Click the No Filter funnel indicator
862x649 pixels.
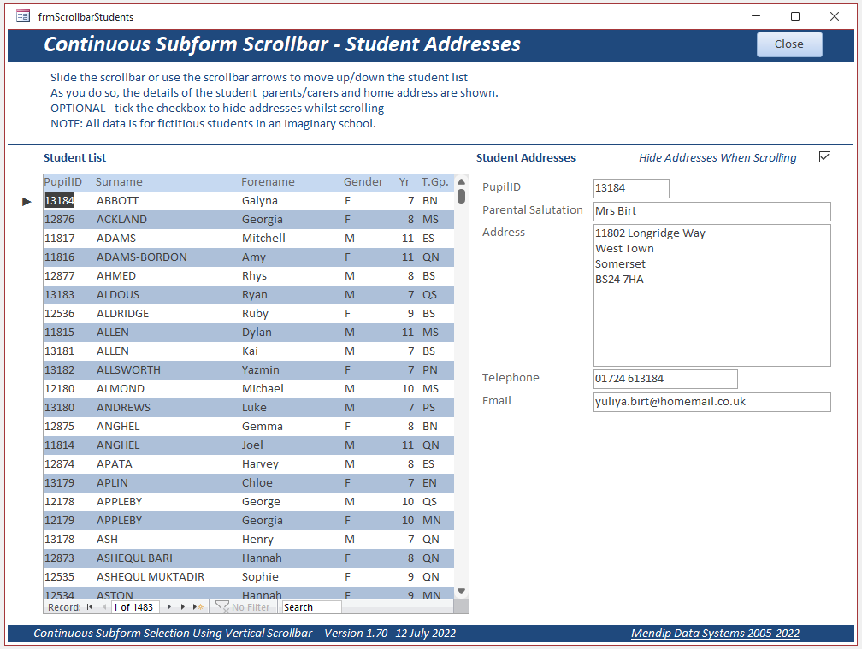(x=243, y=607)
